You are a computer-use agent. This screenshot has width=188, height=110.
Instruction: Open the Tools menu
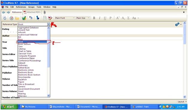pos(39,7)
